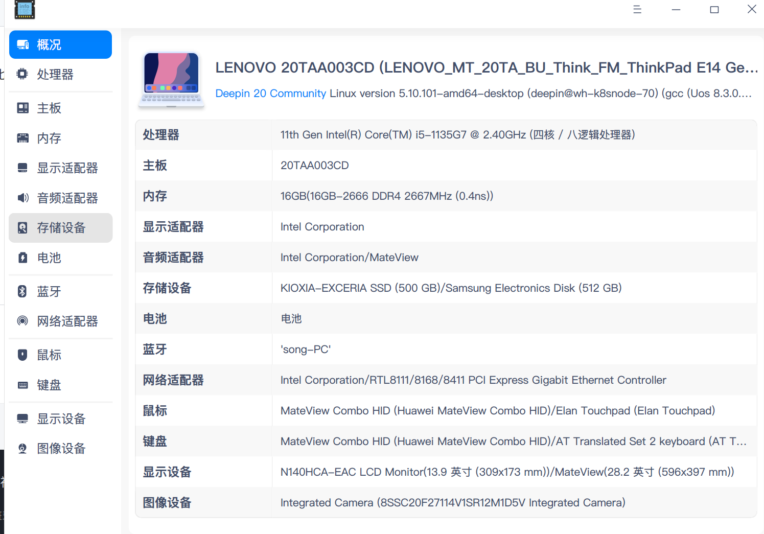Select the 电池 row label in the table
Screen dimensions: 764x534
155,319
